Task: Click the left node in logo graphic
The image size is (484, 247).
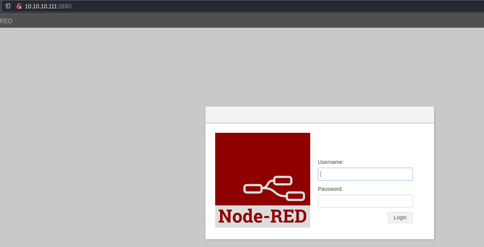Action: (252, 188)
